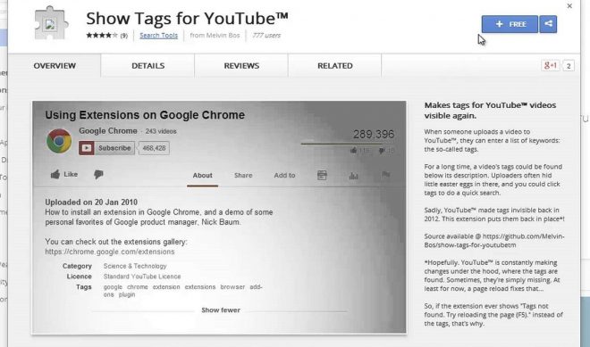Viewport: 590px width, 347px height.
Task: Select the 'Add to' tab in screenshot
Action: click(284, 176)
